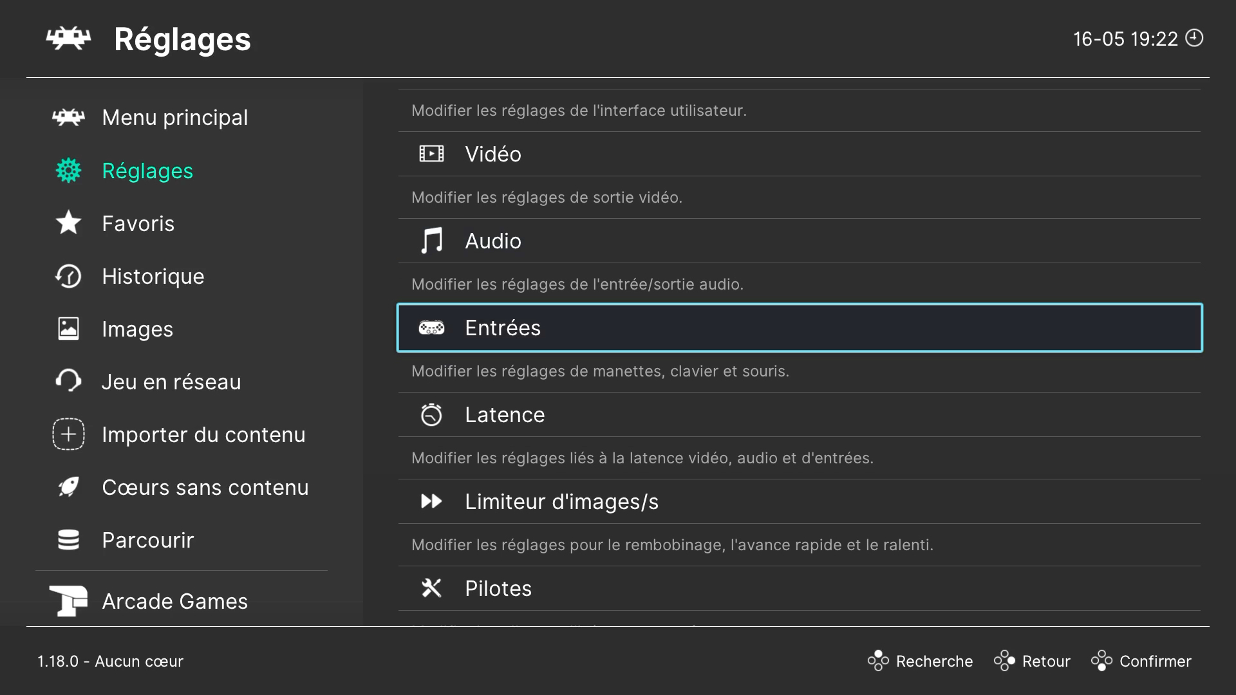Go to Menu principal in sidebar
1236x695 pixels.
(174, 118)
